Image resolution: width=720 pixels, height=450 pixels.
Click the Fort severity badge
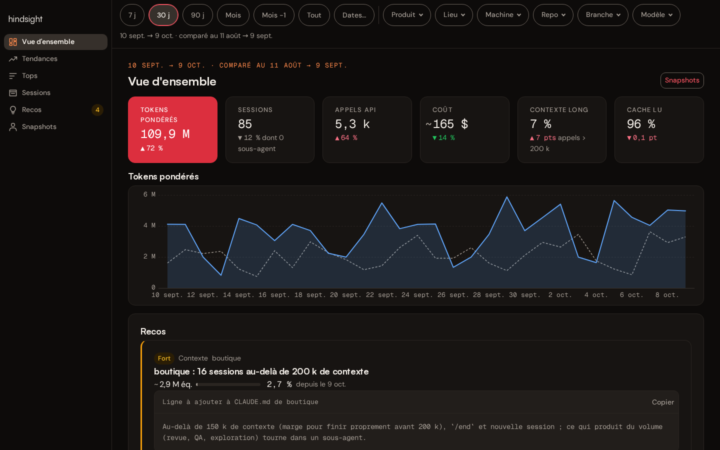(164, 358)
